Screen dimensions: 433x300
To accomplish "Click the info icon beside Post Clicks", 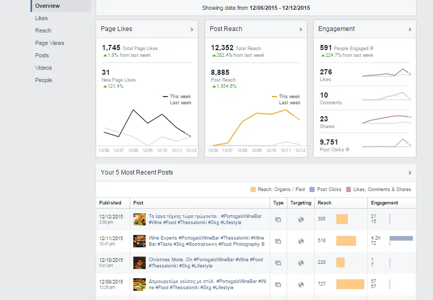I will tap(347, 149).
